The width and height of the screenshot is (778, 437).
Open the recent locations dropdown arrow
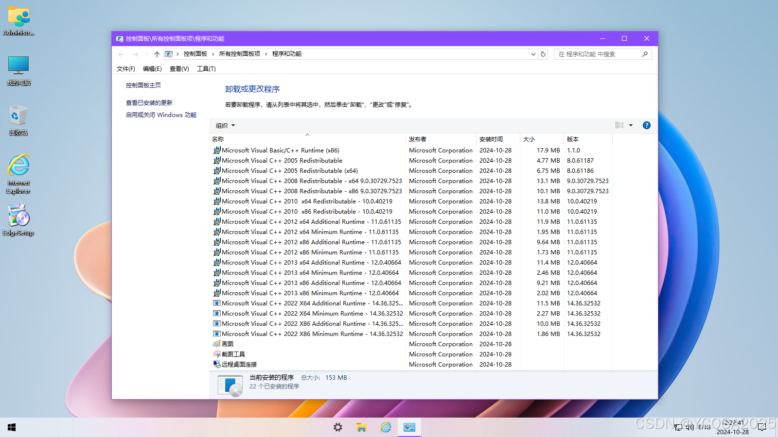tap(147, 54)
